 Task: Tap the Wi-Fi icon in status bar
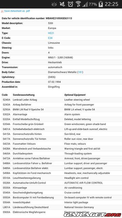pyautogui.click(x=78, y=4)
